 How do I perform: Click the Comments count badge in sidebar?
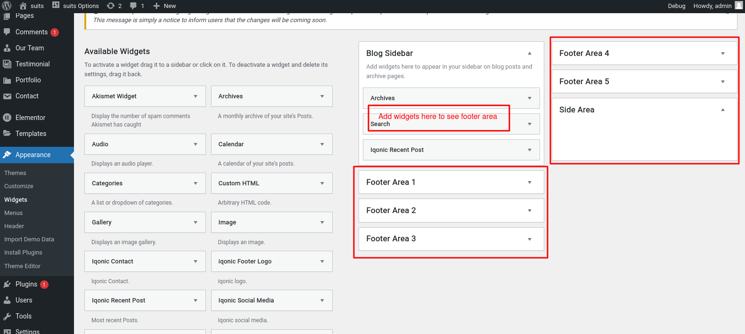coord(55,32)
